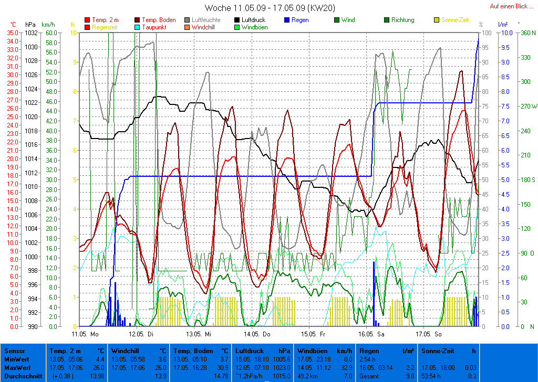Click the cyan Taupunkt legend swatch

pos(138,27)
